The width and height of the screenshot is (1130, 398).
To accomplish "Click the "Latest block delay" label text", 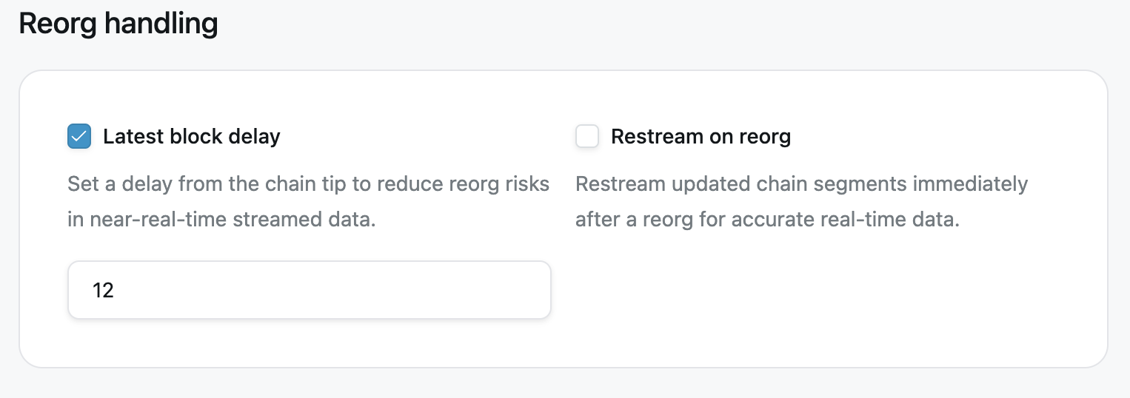I will click(x=191, y=136).
